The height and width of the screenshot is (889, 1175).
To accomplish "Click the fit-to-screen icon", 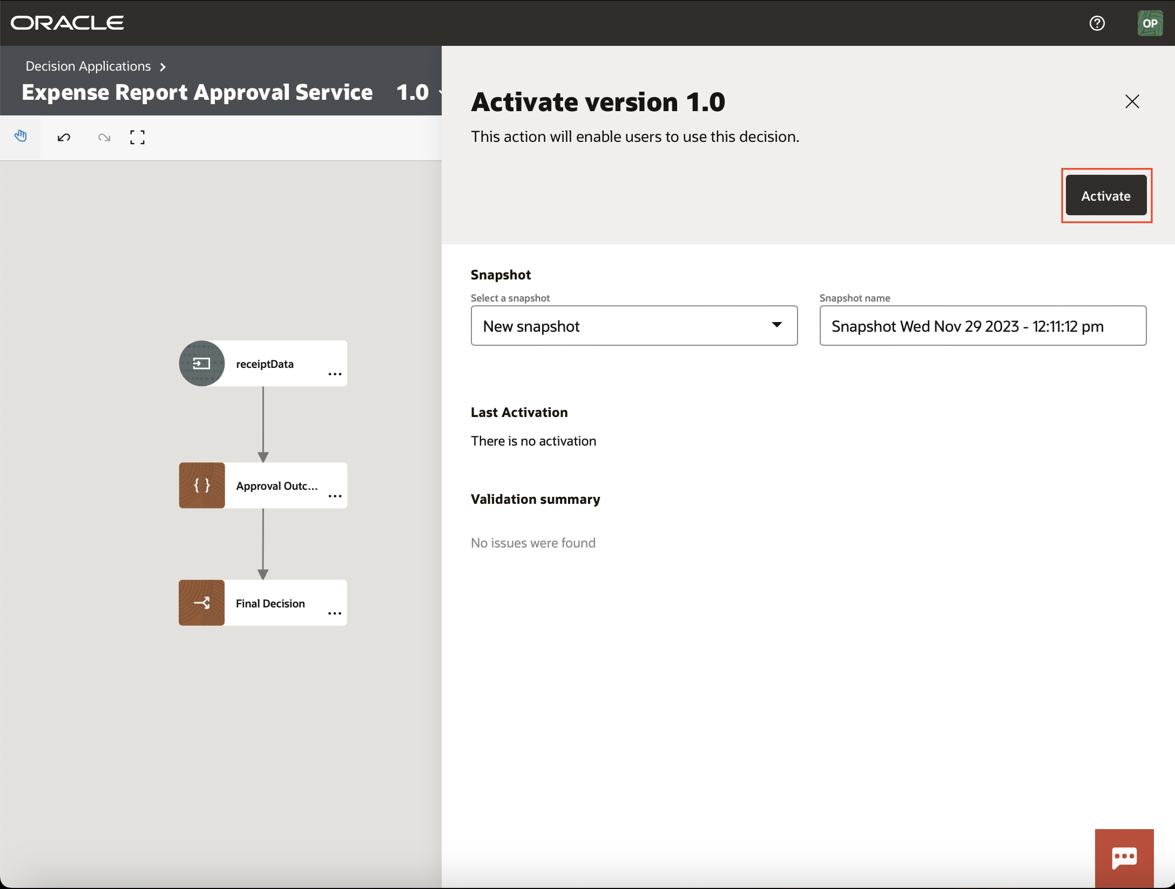I will pyautogui.click(x=137, y=137).
